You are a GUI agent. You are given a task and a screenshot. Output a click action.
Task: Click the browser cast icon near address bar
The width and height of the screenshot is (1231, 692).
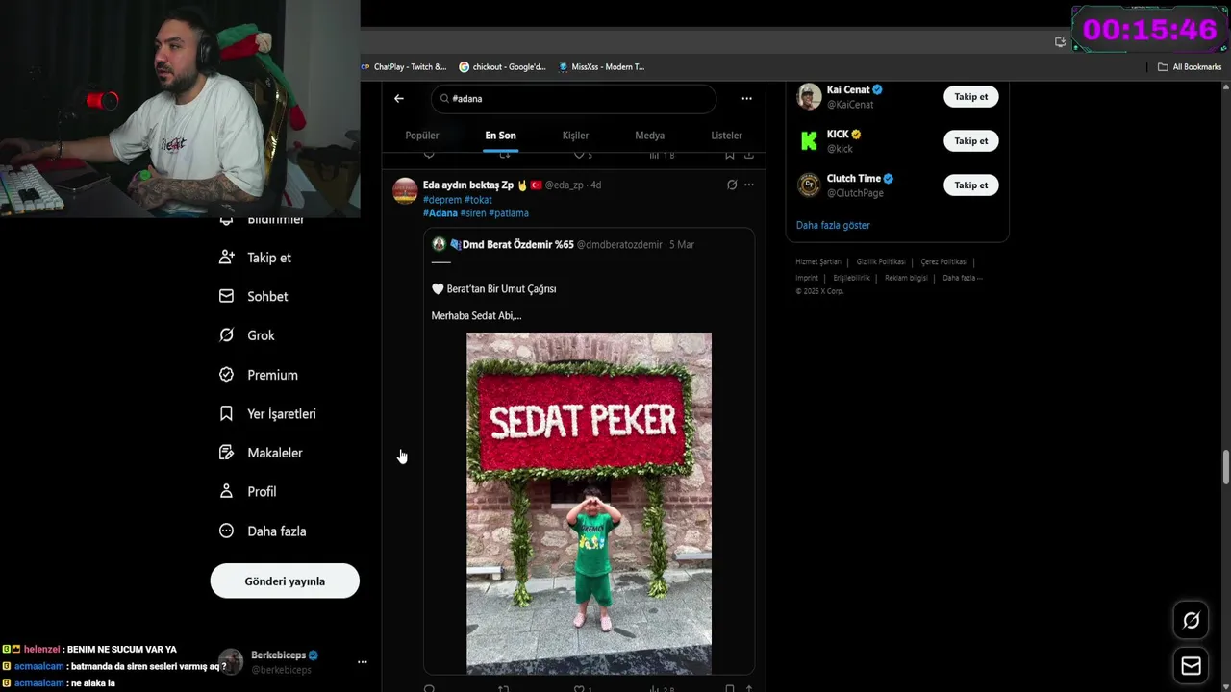(x=1060, y=41)
